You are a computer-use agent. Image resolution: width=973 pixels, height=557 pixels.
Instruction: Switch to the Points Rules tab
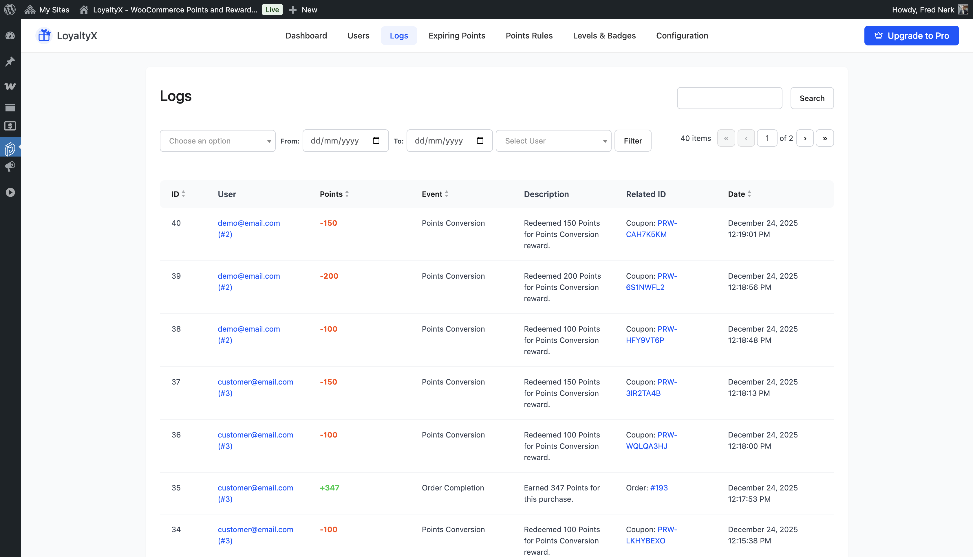(529, 36)
